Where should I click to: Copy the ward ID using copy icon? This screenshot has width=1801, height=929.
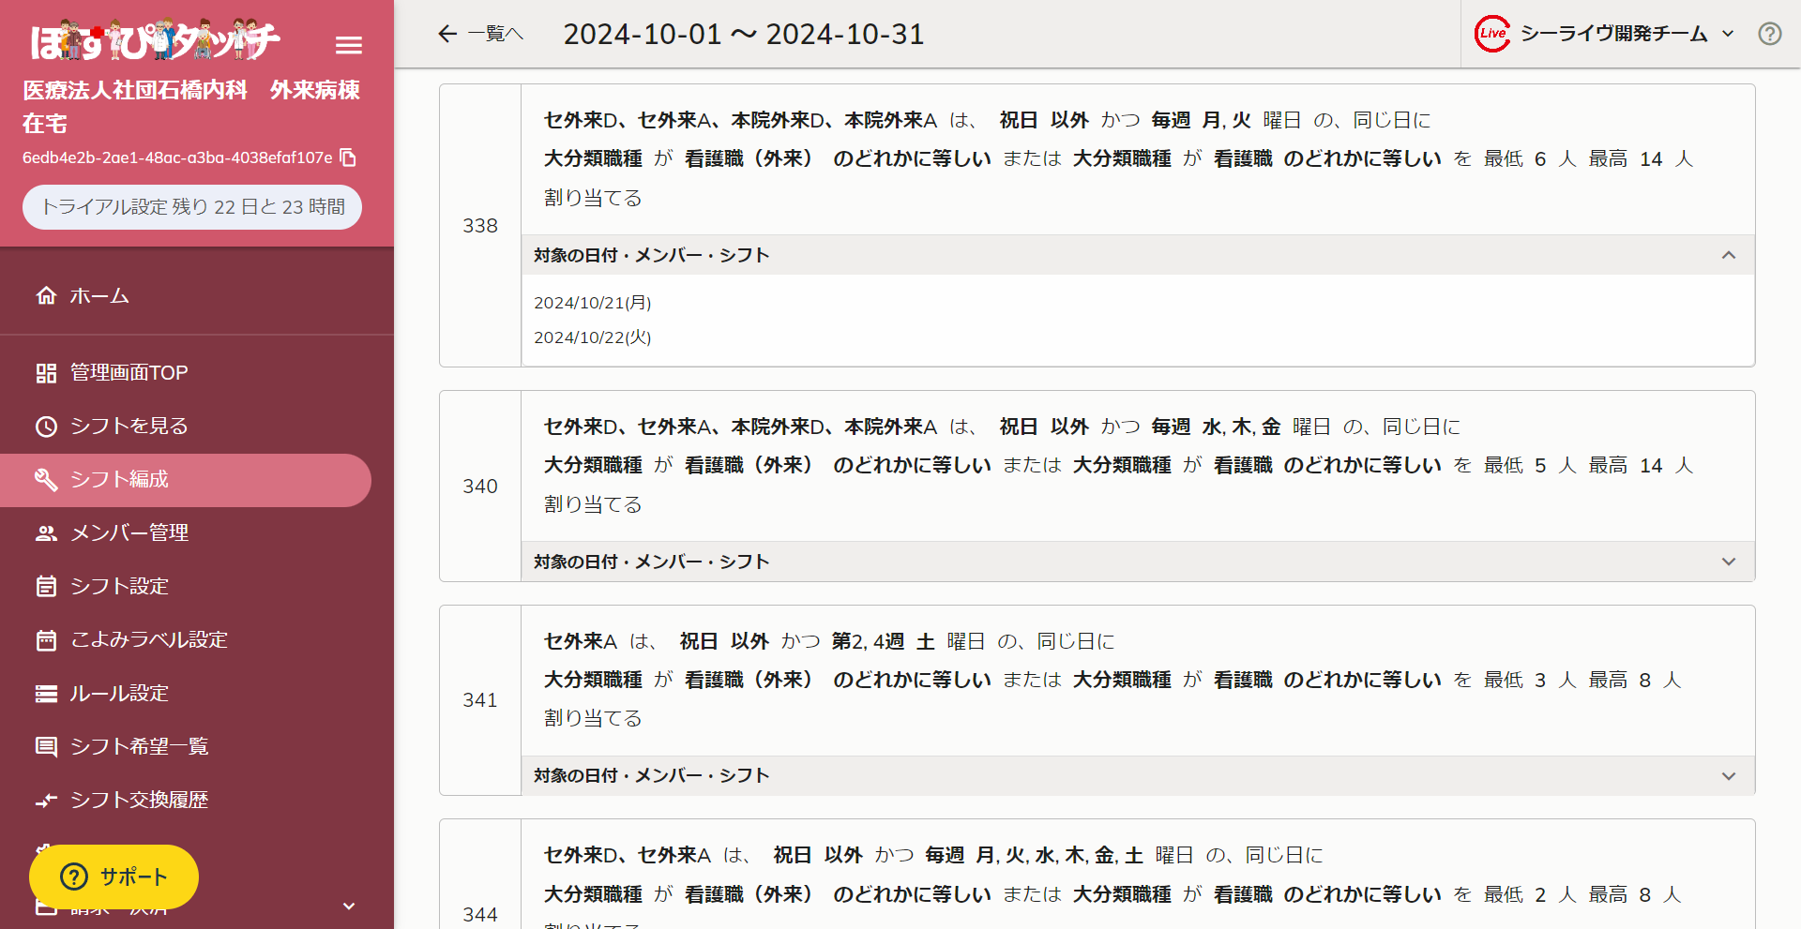(348, 157)
